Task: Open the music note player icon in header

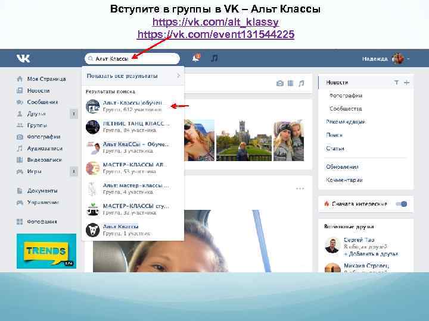Action: (x=214, y=58)
